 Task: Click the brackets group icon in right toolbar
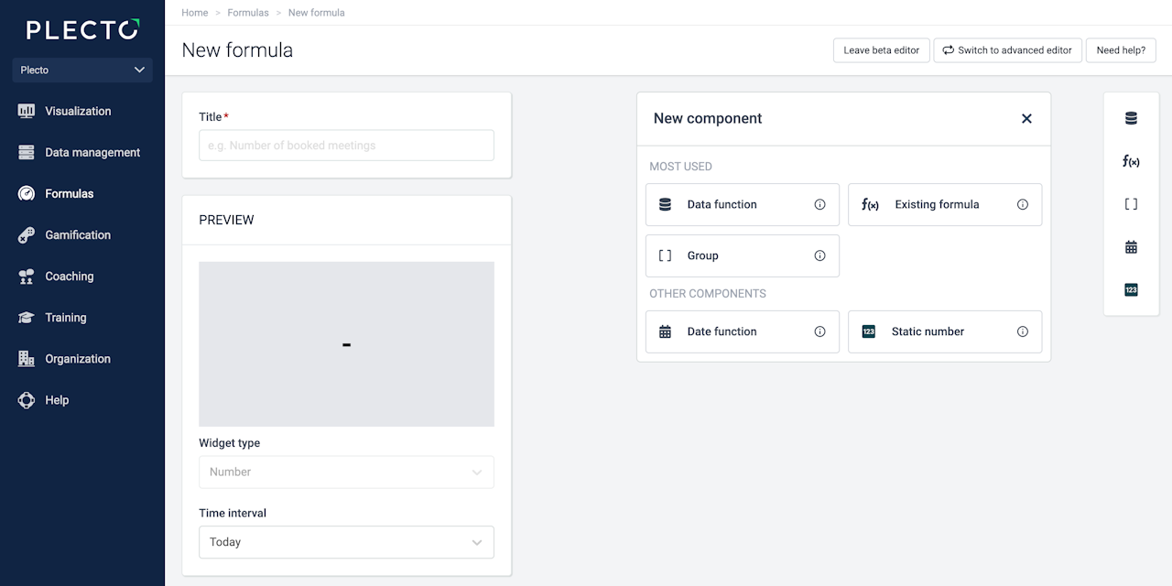pos(1131,204)
